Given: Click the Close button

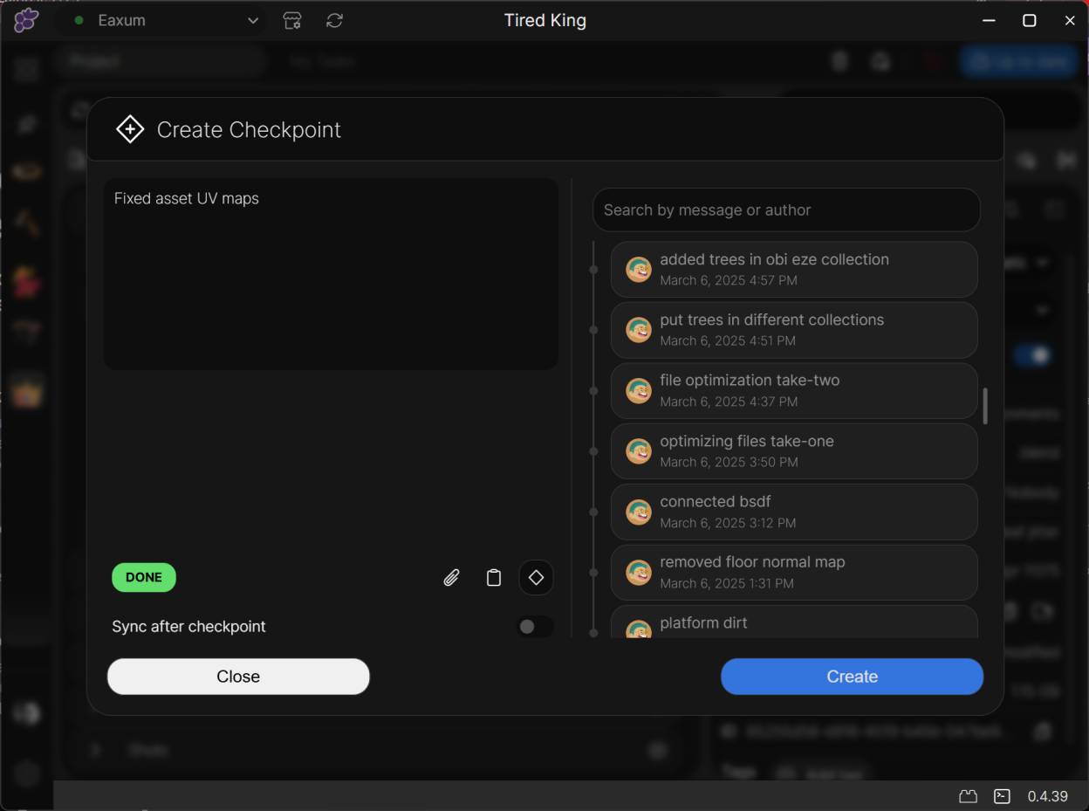Looking at the screenshot, I should pos(238,677).
